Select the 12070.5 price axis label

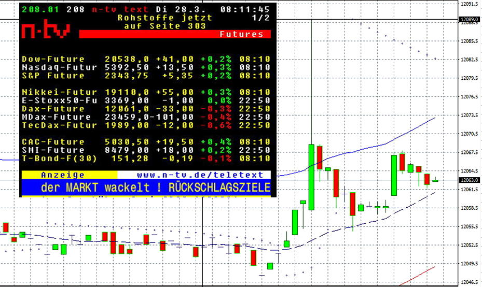click(470, 134)
